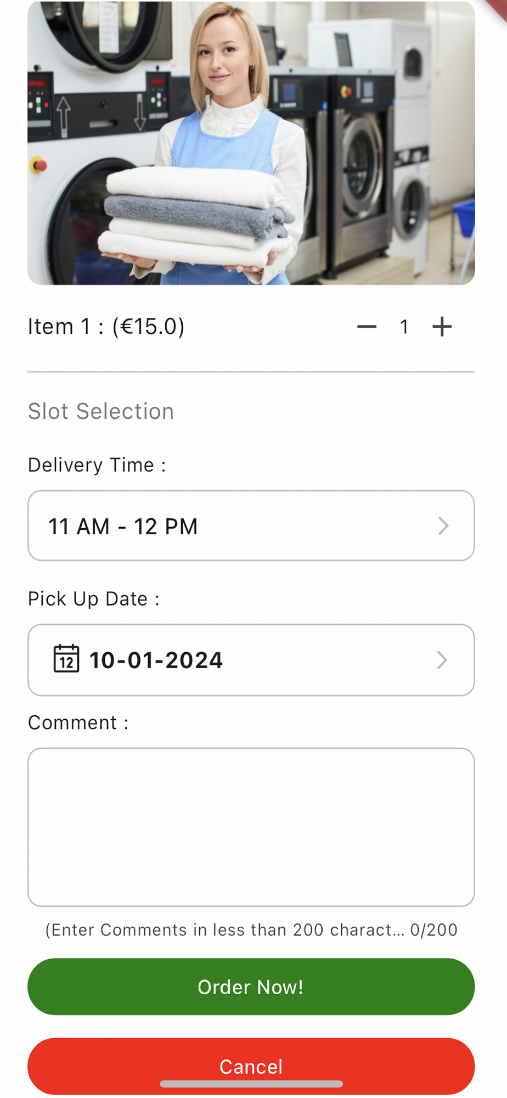
Task: Tap the red Cancel button
Action: [x=251, y=1066]
